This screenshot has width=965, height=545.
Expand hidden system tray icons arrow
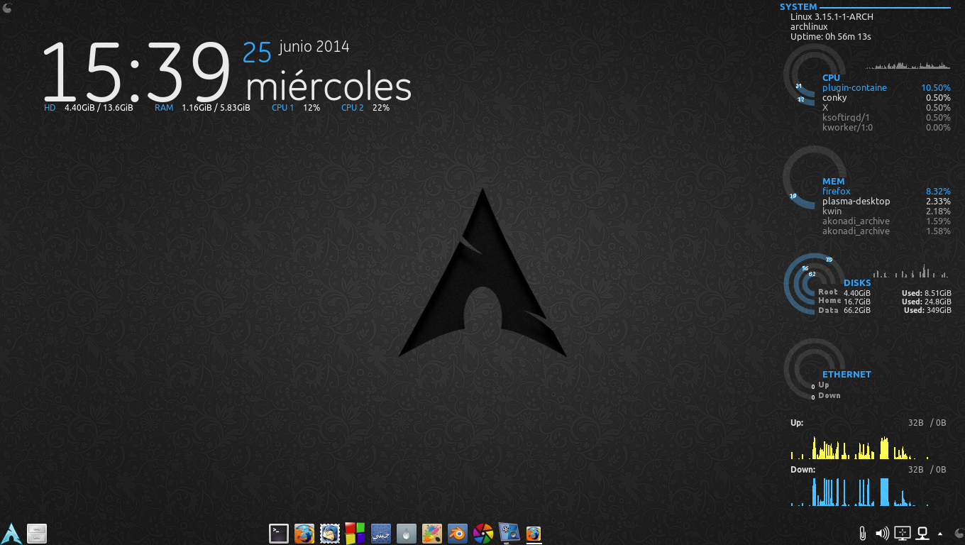(x=940, y=533)
